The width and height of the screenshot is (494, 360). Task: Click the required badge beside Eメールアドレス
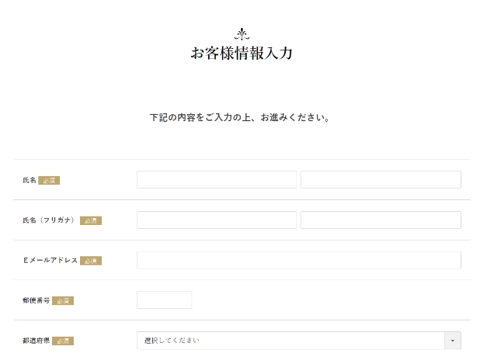[91, 261]
